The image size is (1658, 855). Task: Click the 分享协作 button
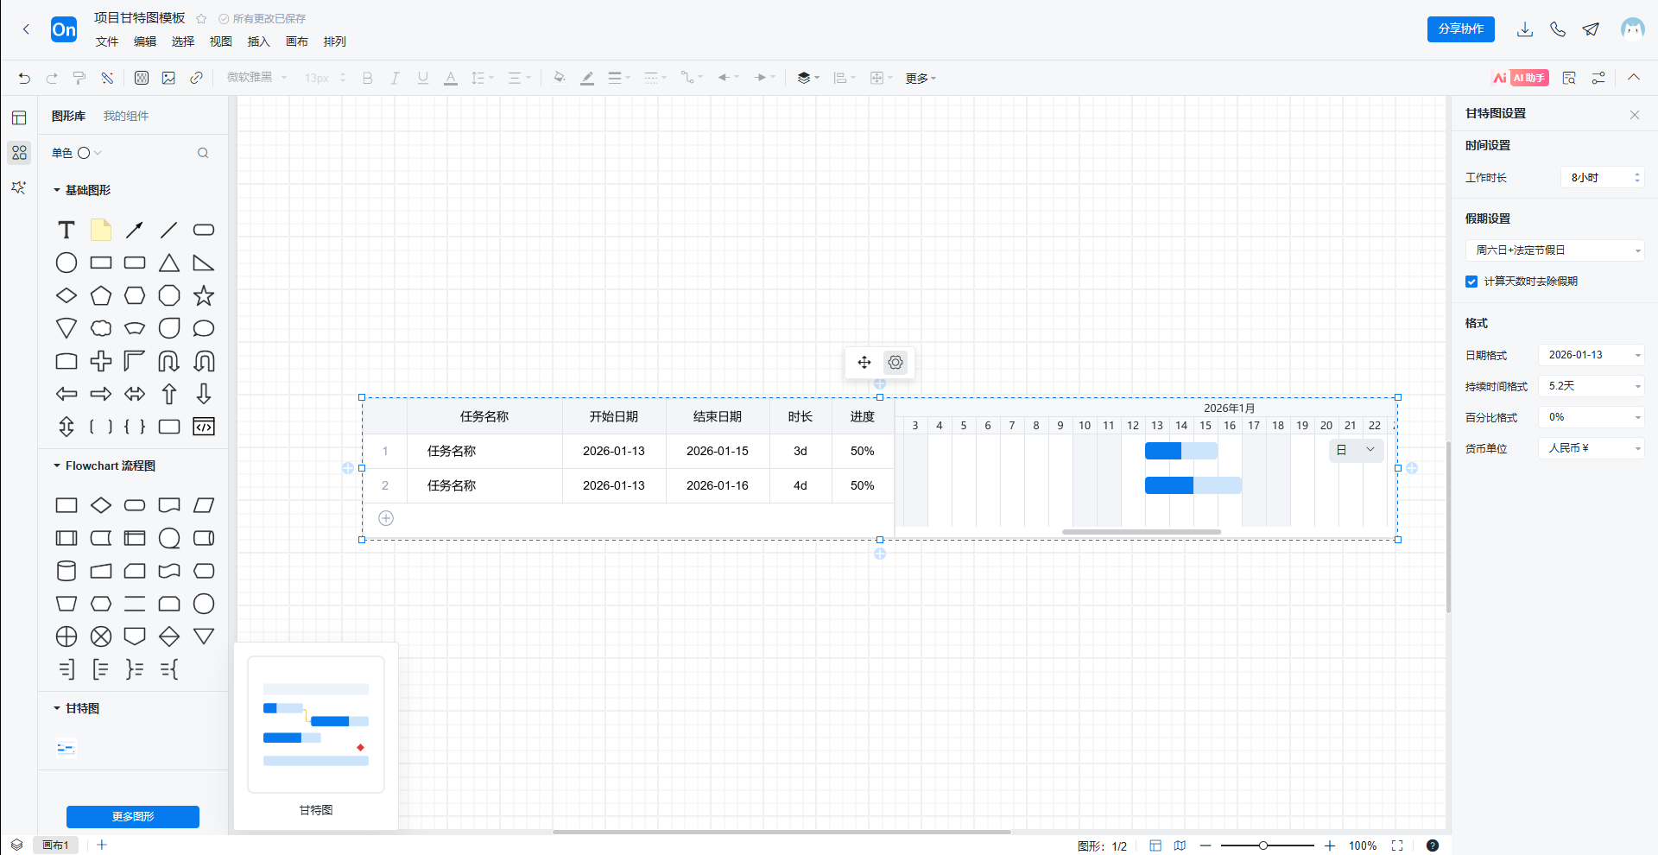[x=1460, y=29]
